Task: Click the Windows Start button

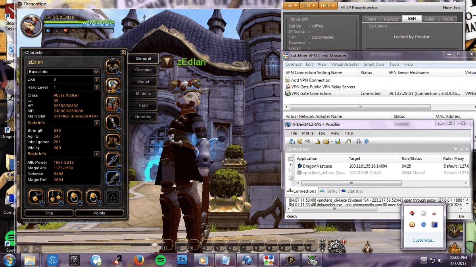Action: (x=9, y=260)
